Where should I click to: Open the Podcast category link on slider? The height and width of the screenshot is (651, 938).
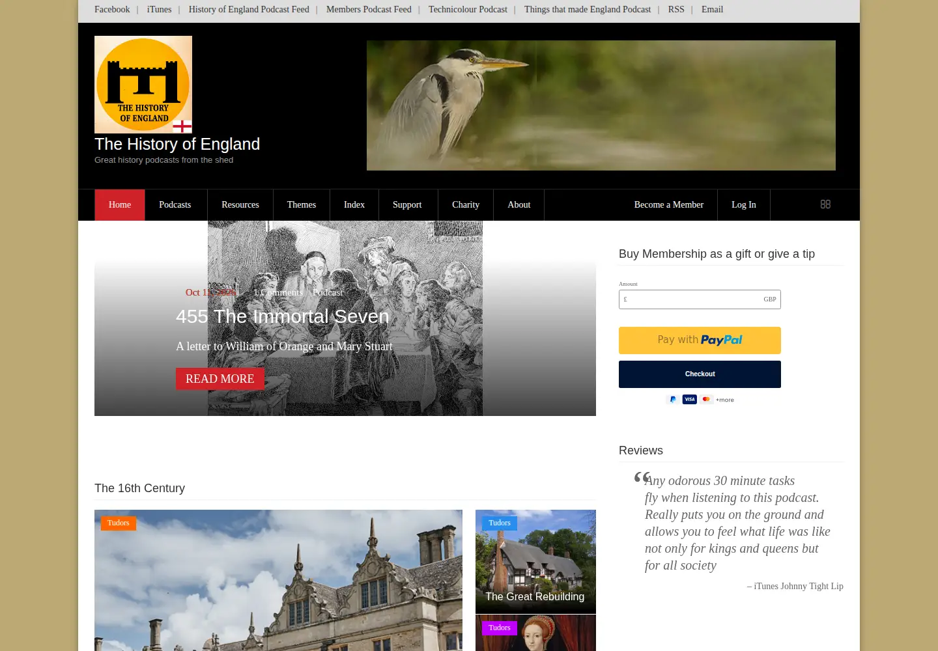pyautogui.click(x=328, y=292)
